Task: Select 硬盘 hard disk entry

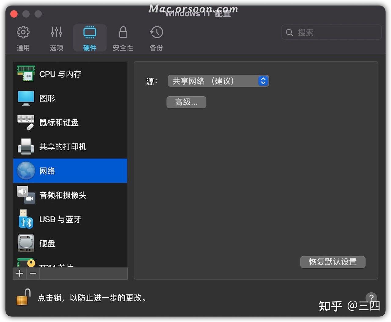Action: point(70,243)
